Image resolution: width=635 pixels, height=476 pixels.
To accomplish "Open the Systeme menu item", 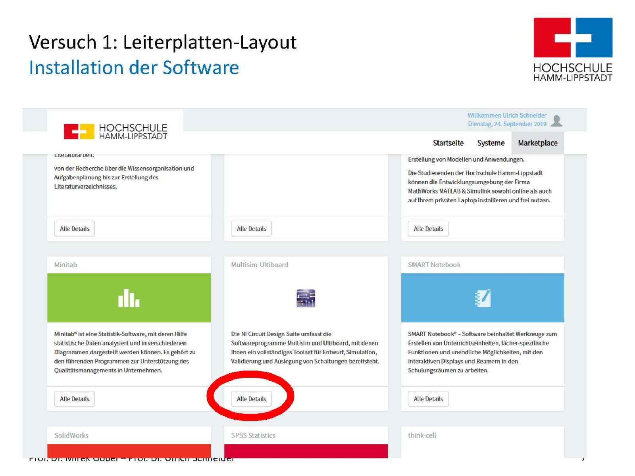I will [x=491, y=143].
